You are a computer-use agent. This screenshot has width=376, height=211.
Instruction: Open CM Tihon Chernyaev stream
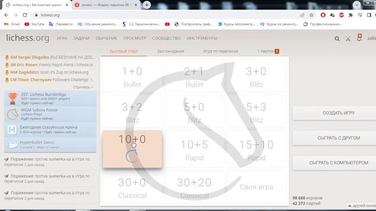click(50, 80)
